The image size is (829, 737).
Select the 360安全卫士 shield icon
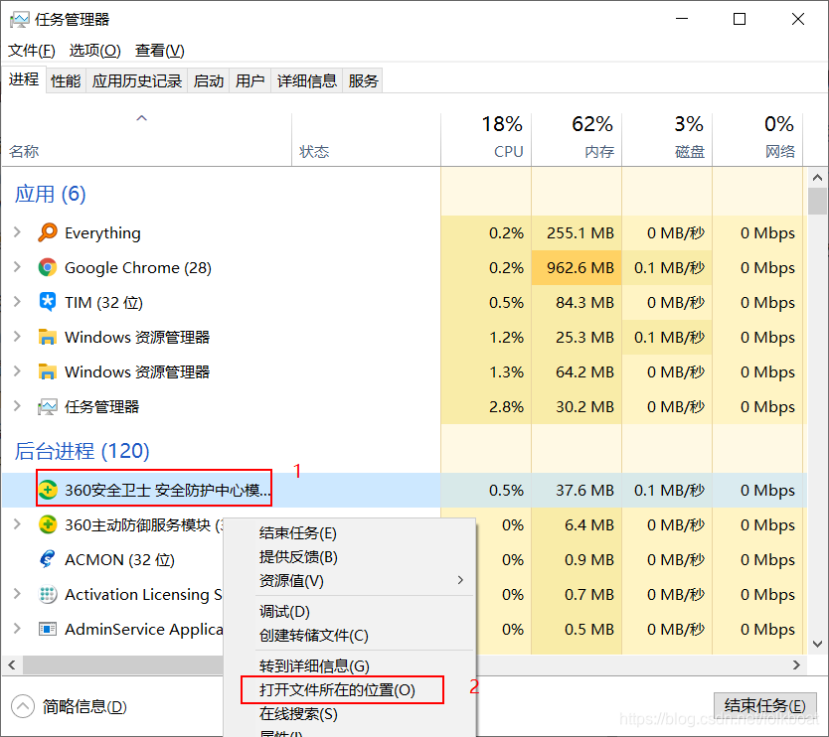click(48, 490)
